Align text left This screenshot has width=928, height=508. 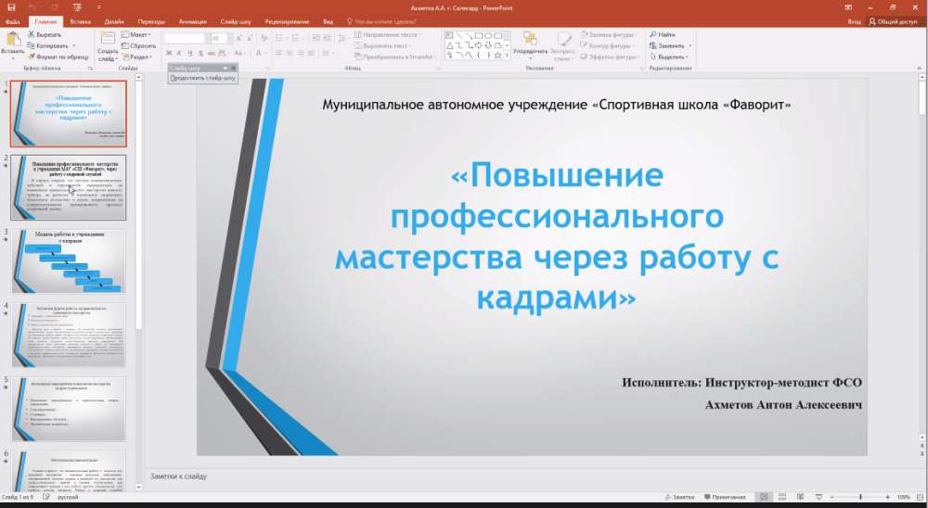pyautogui.click(x=278, y=53)
